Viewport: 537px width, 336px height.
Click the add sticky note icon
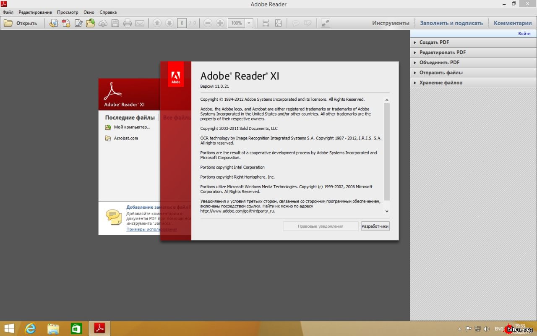point(295,23)
